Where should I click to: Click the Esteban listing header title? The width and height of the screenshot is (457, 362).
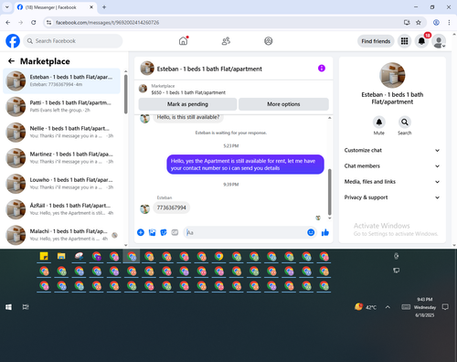(209, 69)
